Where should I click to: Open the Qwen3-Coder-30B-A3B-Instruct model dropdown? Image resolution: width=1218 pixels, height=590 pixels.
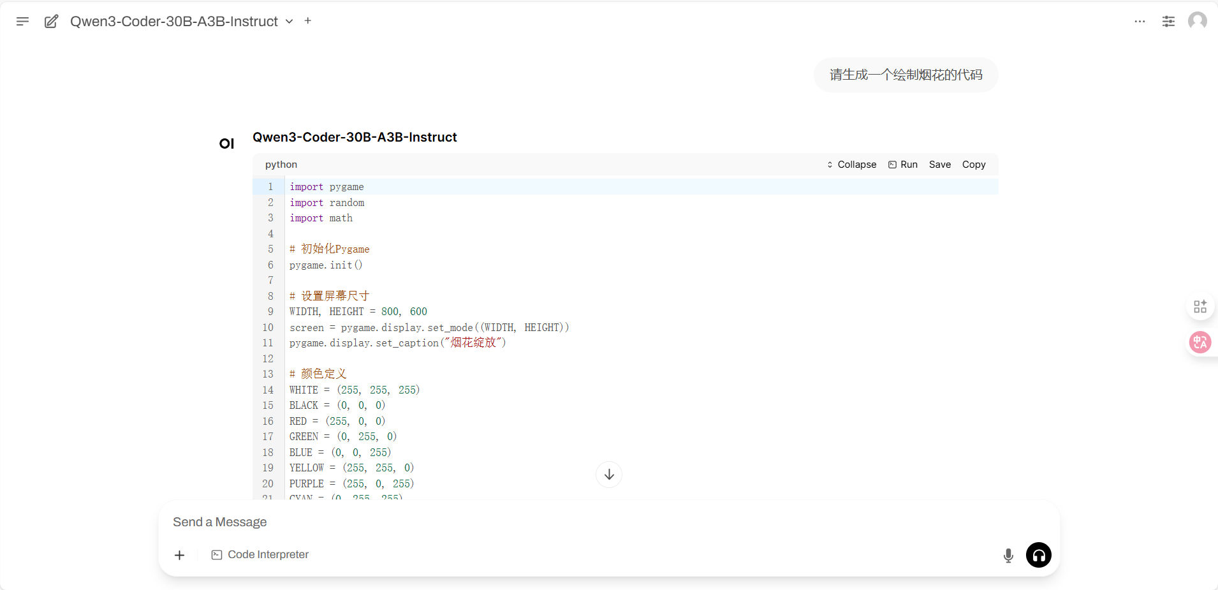coord(182,21)
